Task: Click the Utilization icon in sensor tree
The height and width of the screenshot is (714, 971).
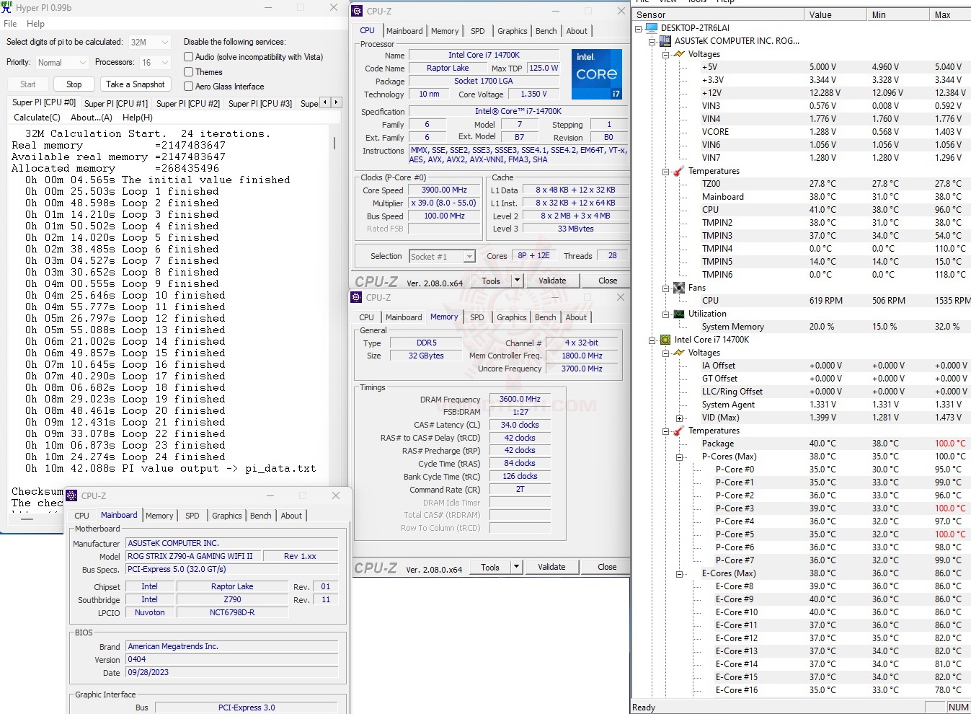Action: point(679,314)
